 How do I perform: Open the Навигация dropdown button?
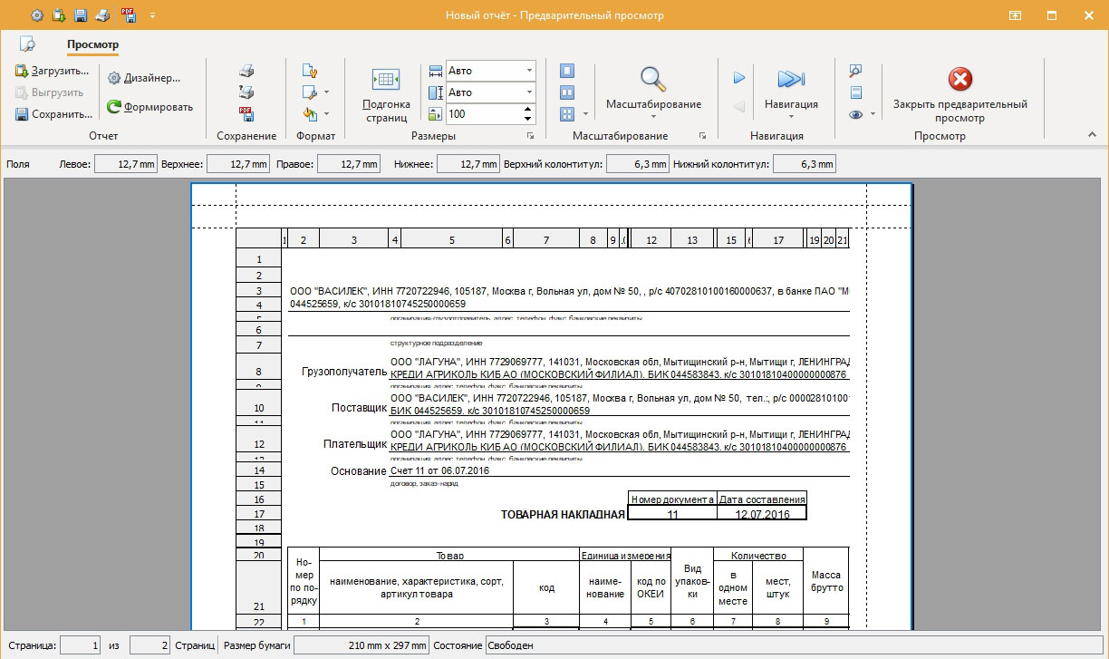[791, 92]
